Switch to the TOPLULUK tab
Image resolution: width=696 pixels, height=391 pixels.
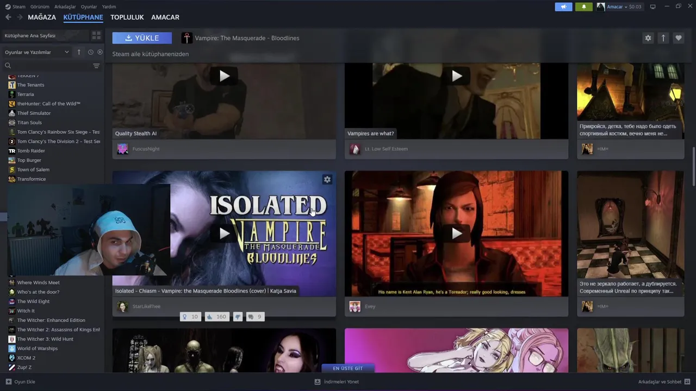coord(127,17)
